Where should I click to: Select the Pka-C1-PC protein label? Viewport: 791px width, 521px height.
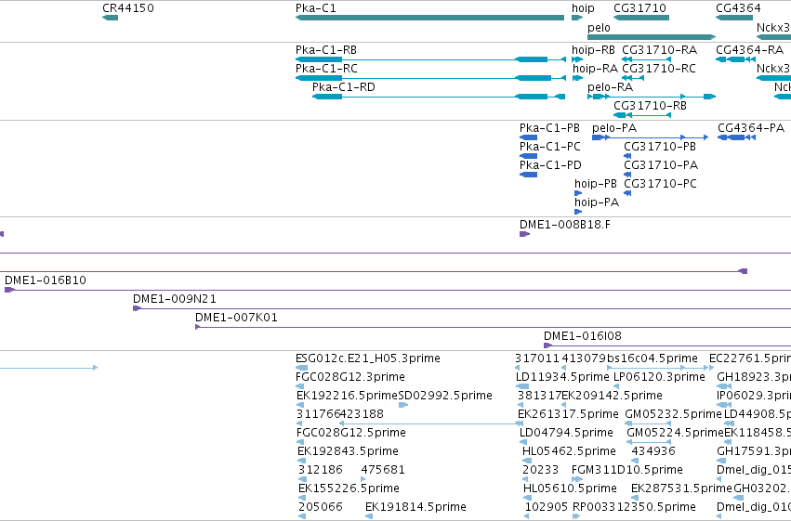(x=550, y=147)
